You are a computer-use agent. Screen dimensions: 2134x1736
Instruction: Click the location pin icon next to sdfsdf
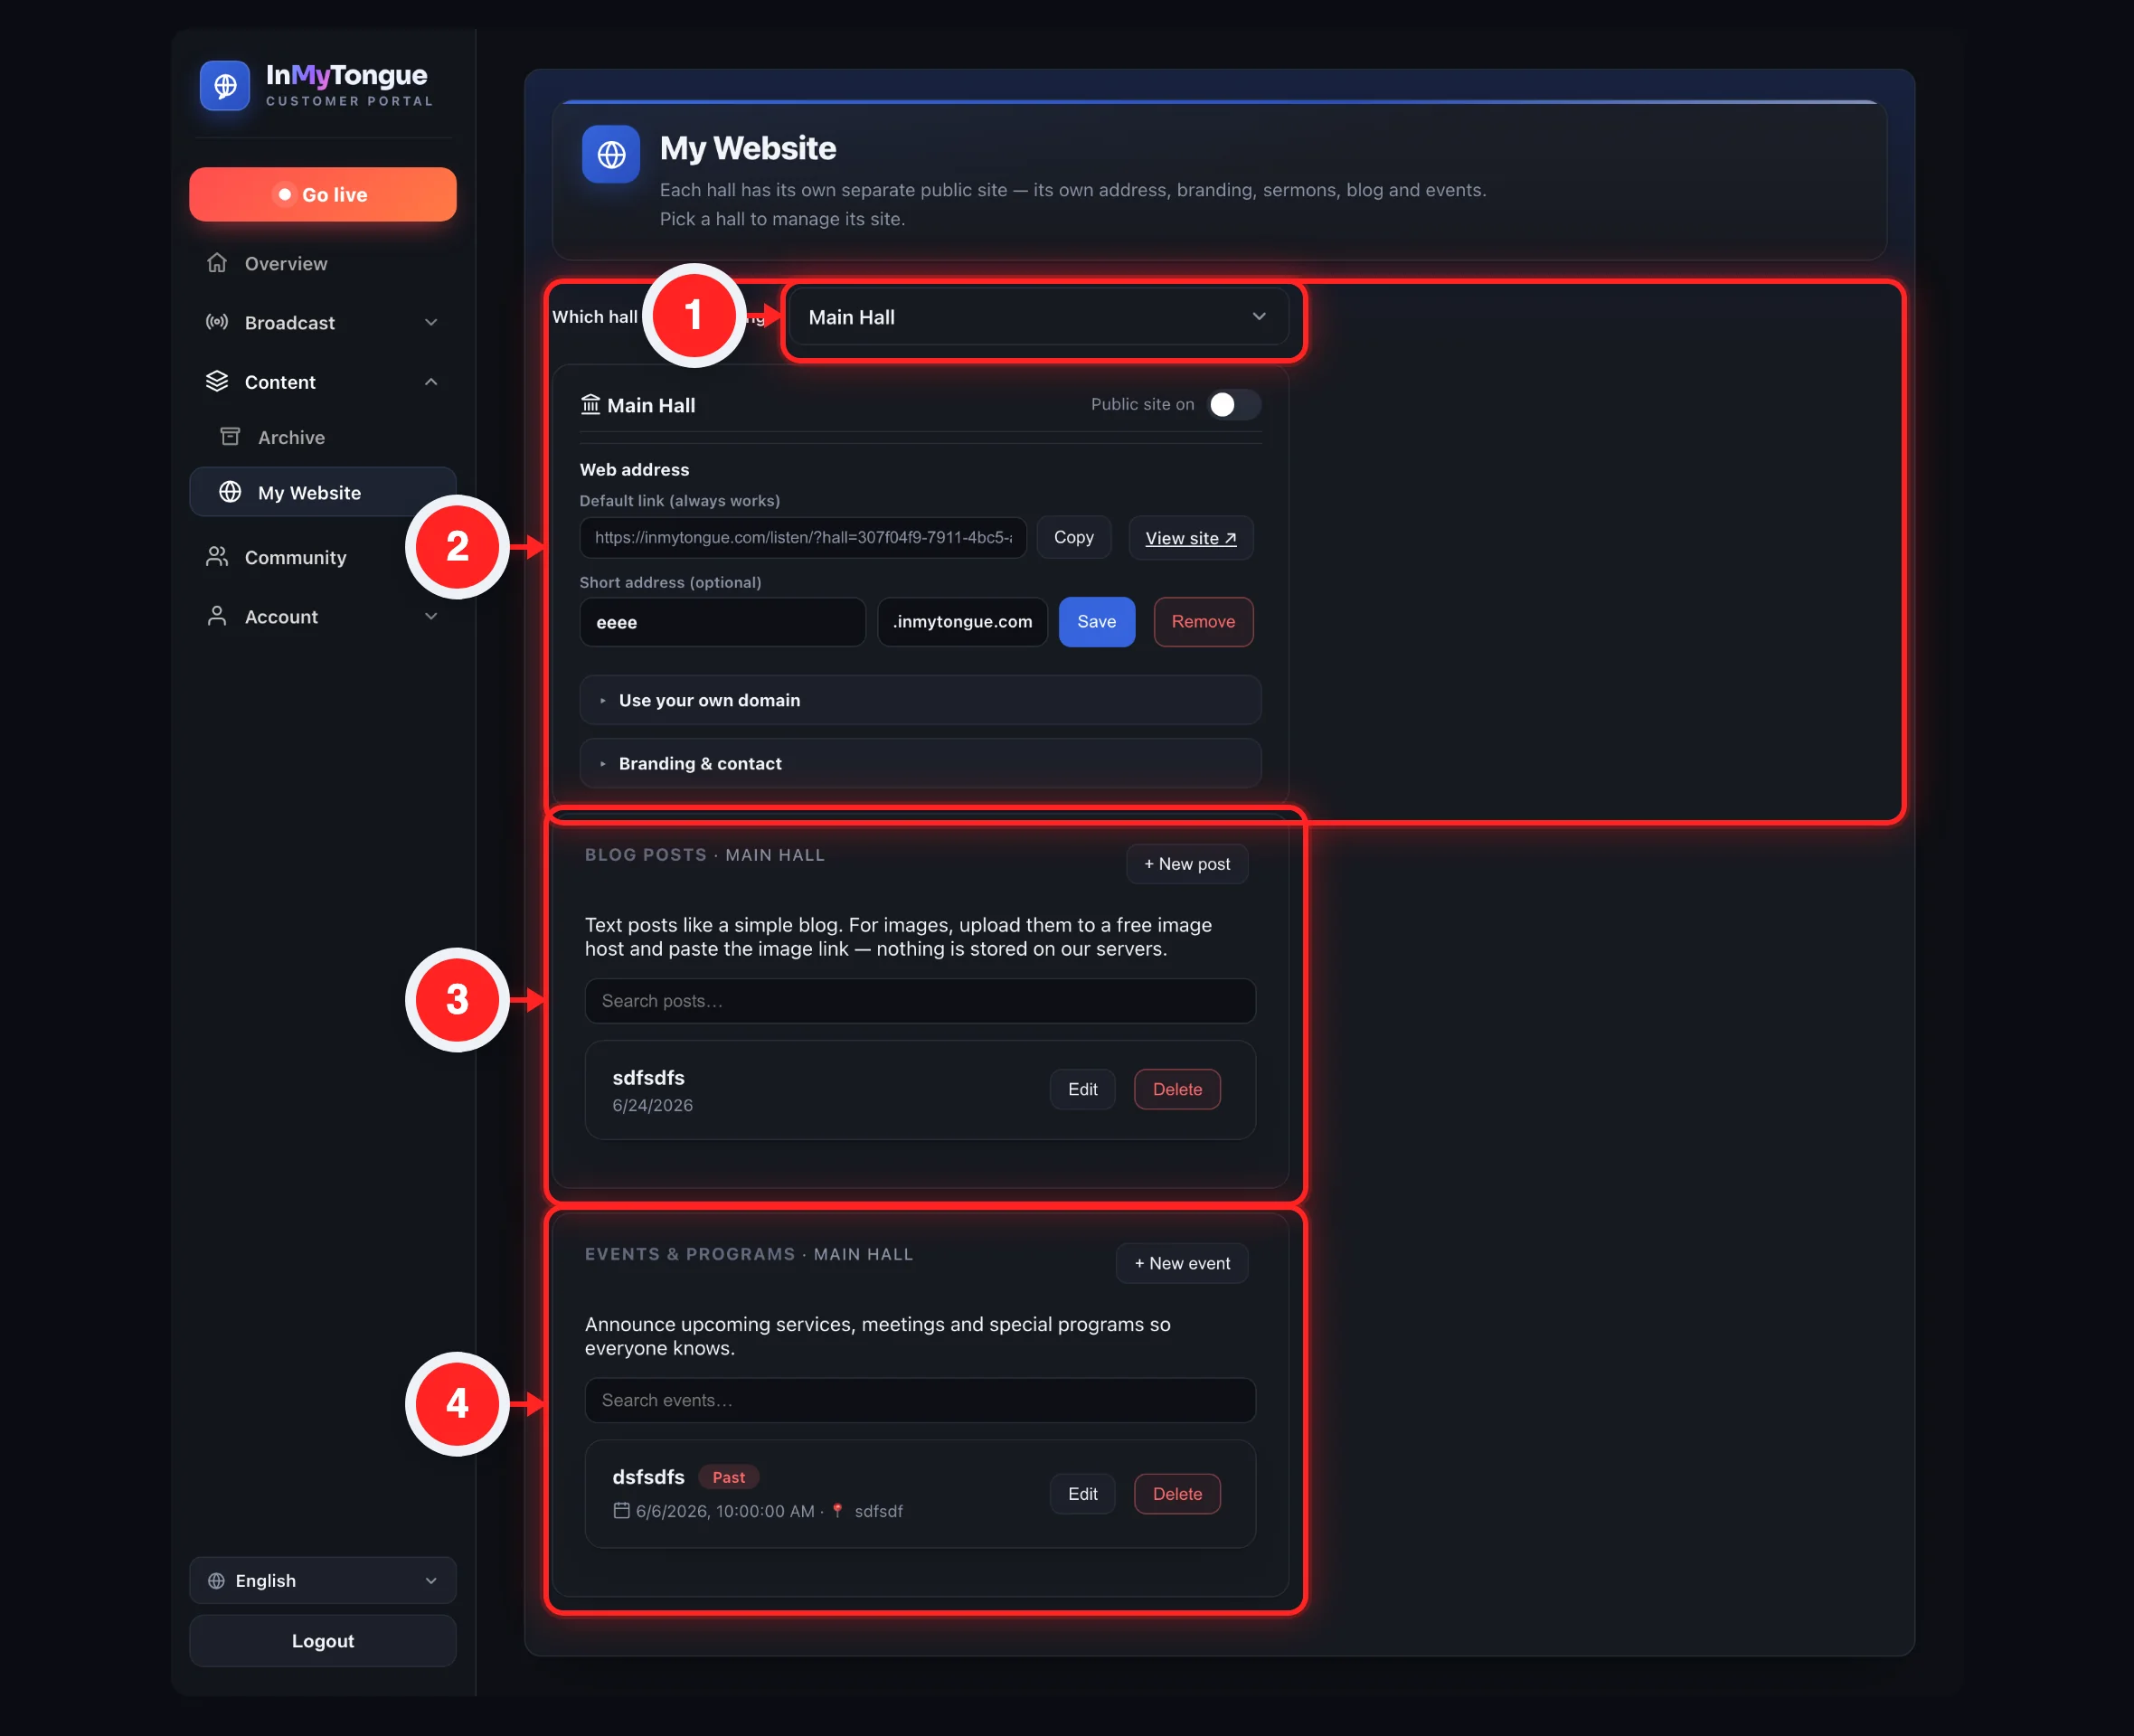pos(838,1511)
